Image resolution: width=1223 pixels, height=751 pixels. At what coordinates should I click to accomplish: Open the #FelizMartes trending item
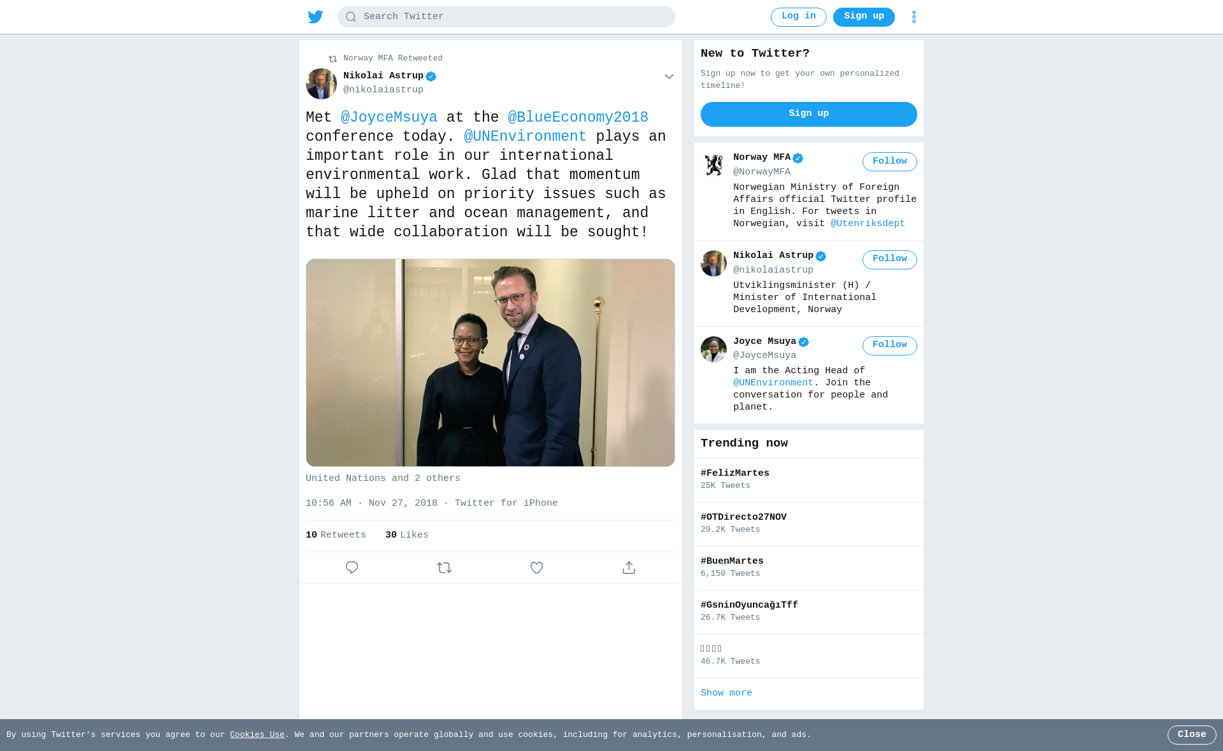808,480
